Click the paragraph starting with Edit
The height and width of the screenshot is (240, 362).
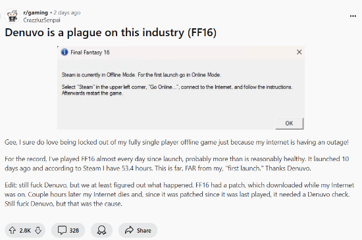179,195
